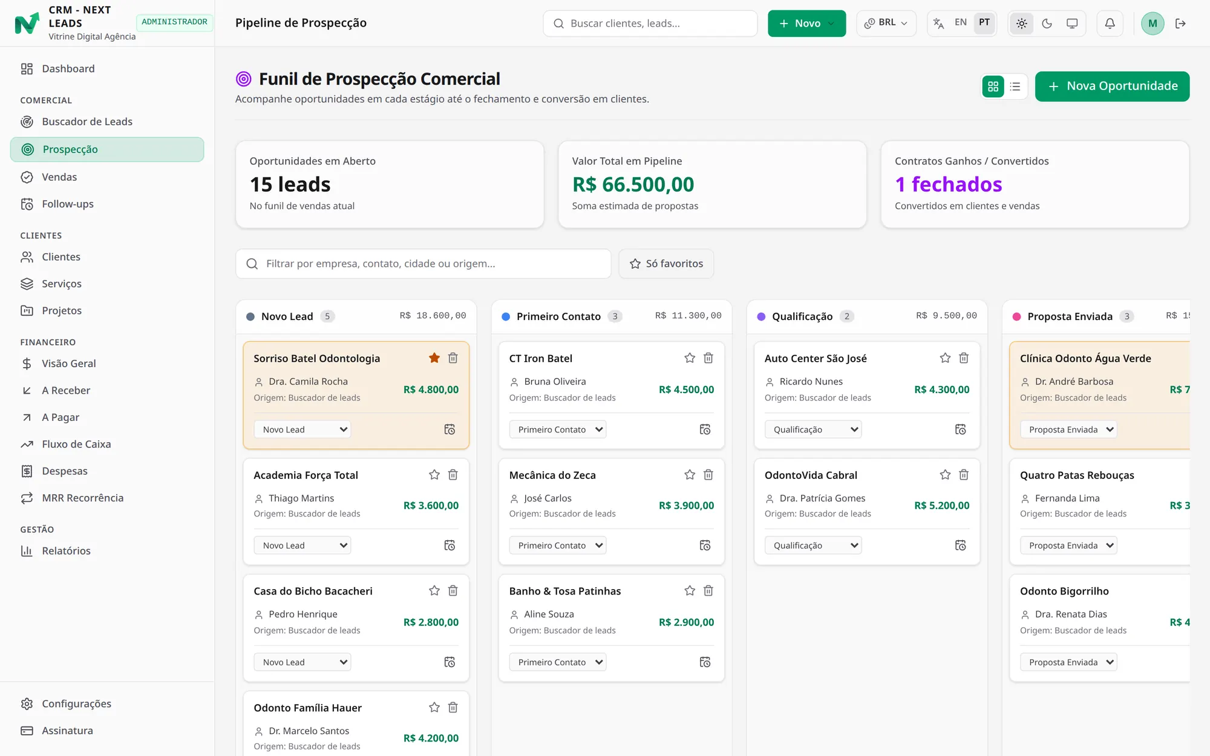Focus the Buscar clientes, leads search box
Screen dimensions: 1210x756
click(x=650, y=24)
